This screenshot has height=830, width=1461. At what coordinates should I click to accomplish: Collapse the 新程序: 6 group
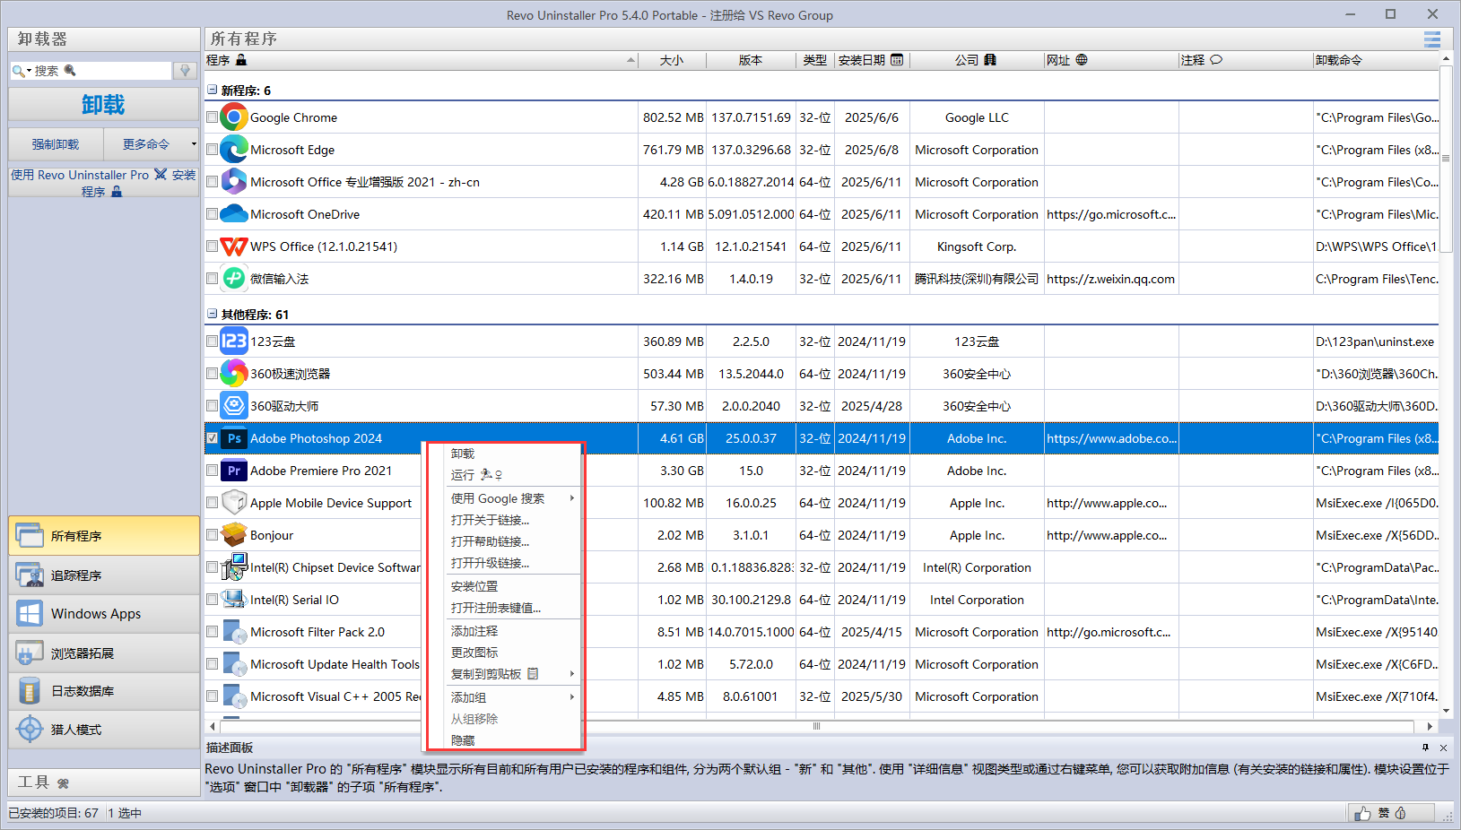click(x=213, y=90)
